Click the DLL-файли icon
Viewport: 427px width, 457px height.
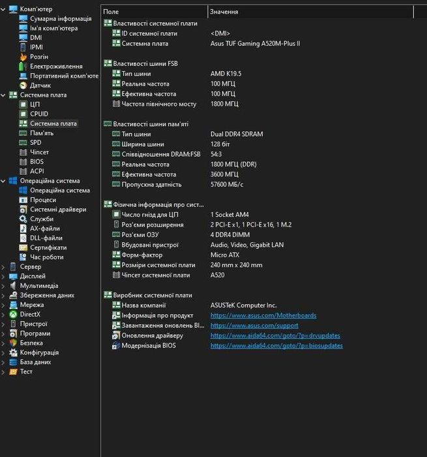(x=23, y=238)
